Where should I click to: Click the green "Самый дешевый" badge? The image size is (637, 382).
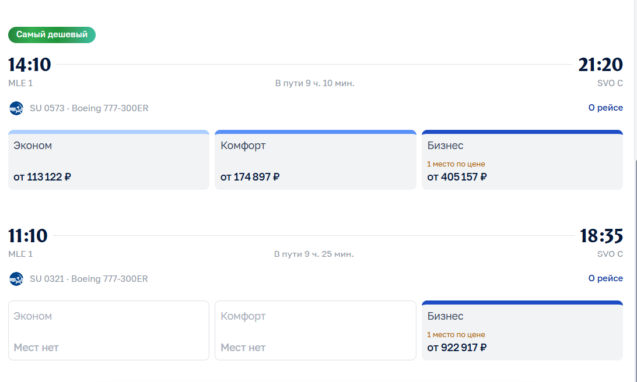point(52,35)
